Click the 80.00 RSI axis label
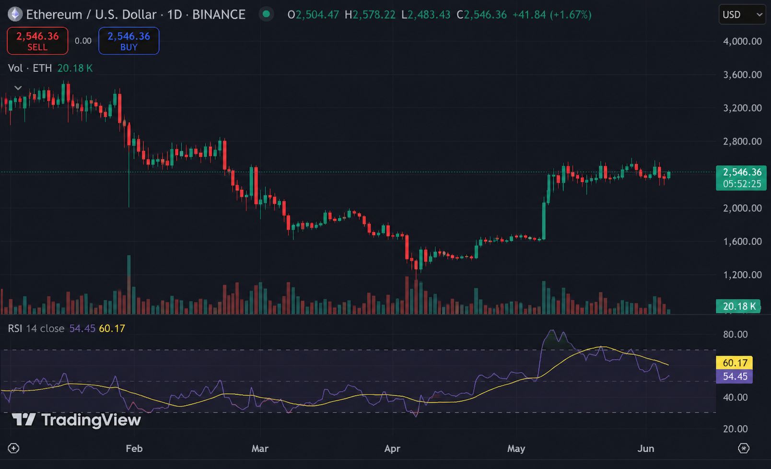The height and width of the screenshot is (469, 771). click(x=735, y=334)
